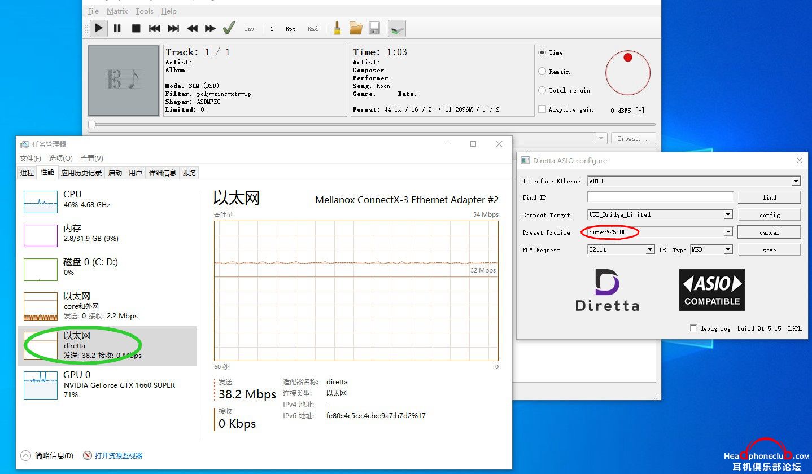This screenshot has height=474, width=812.
Task: Open the Matrix menu
Action: pyautogui.click(x=117, y=11)
